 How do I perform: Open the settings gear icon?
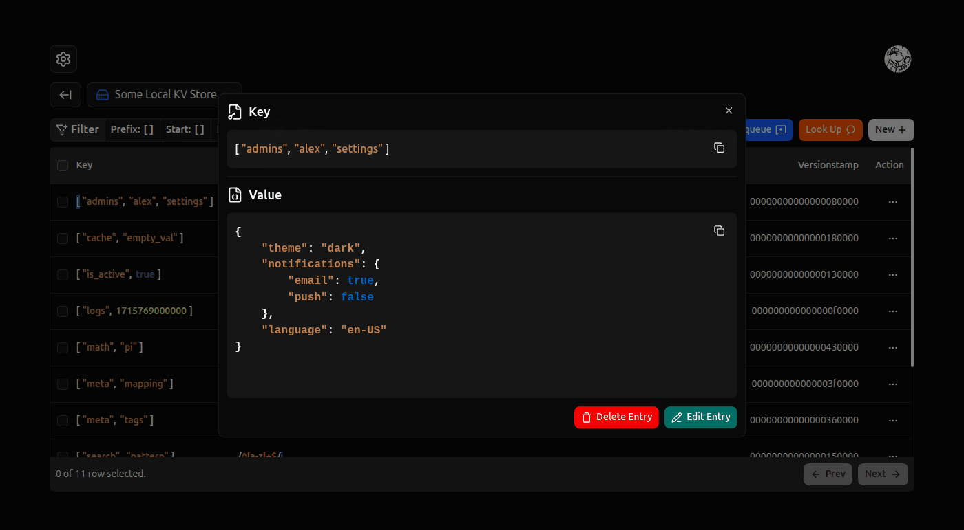[x=63, y=59]
